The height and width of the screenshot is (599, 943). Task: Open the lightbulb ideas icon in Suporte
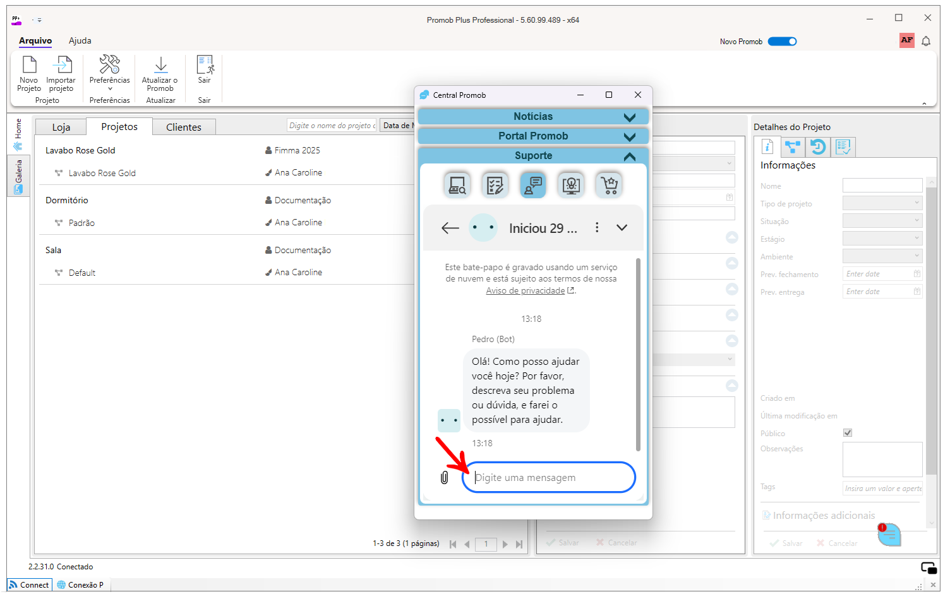(x=571, y=185)
